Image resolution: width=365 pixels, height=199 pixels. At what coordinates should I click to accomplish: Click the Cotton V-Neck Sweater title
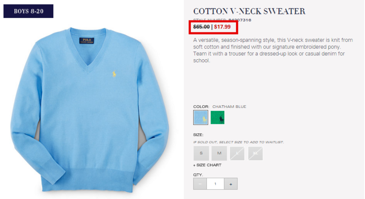249,11
